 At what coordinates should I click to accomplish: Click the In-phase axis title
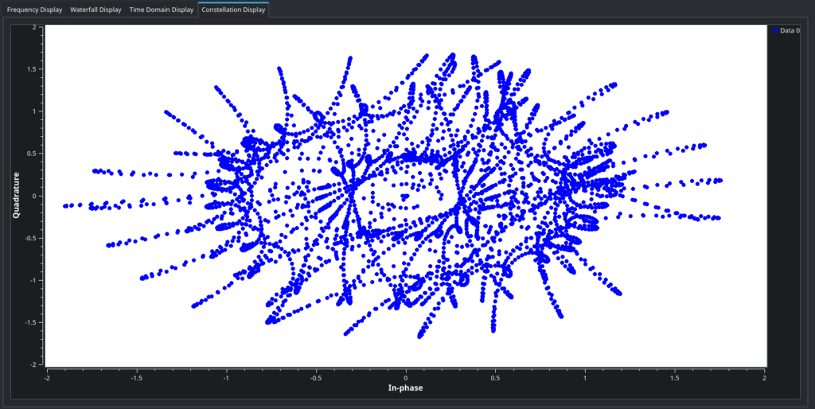point(406,388)
